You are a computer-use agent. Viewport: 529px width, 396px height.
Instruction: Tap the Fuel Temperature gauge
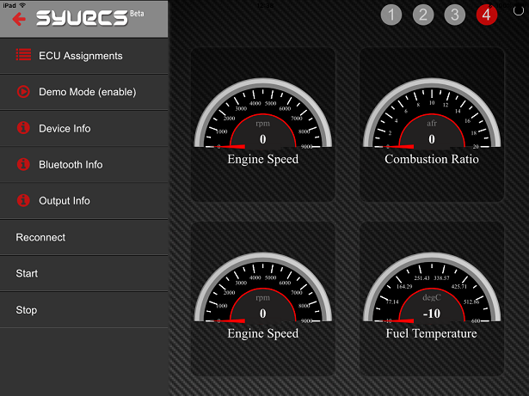[432, 299]
